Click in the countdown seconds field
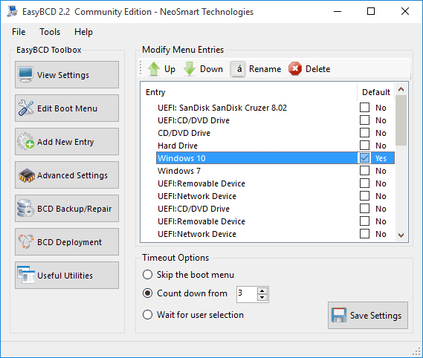The width and height of the screenshot is (423, 358). [247, 294]
